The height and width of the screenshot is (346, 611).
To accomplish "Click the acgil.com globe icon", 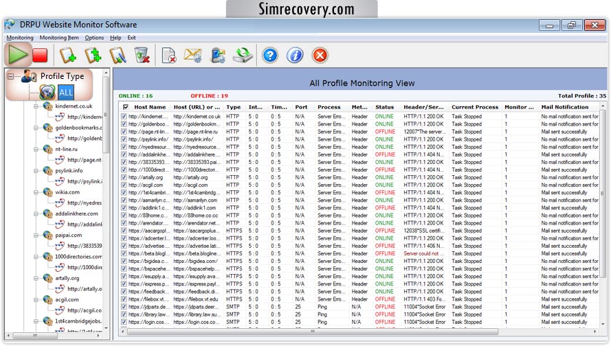I will [47, 300].
